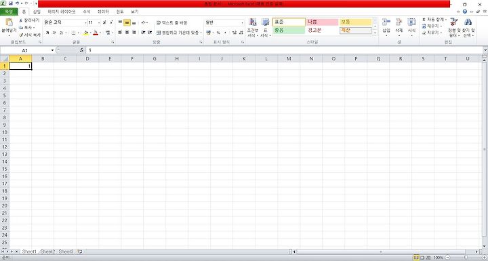
Task: Click into the formula bar input
Action: pos(284,50)
